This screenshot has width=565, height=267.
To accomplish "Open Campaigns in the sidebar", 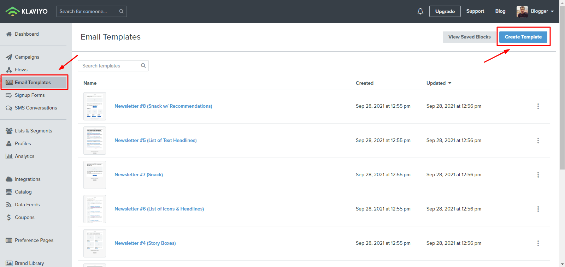I will tap(27, 57).
